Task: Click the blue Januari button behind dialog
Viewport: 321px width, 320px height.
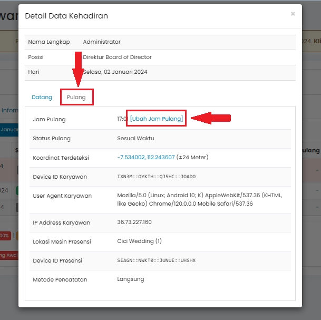Action: coord(9,130)
